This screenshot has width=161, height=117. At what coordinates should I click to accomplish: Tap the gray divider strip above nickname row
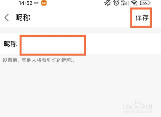tap(80, 30)
